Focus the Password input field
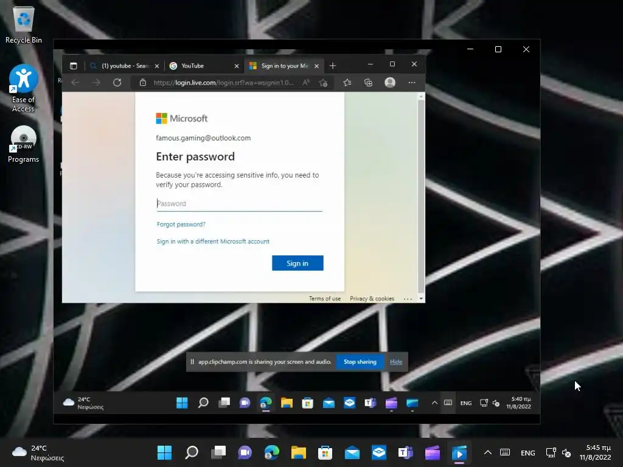 tap(239, 204)
